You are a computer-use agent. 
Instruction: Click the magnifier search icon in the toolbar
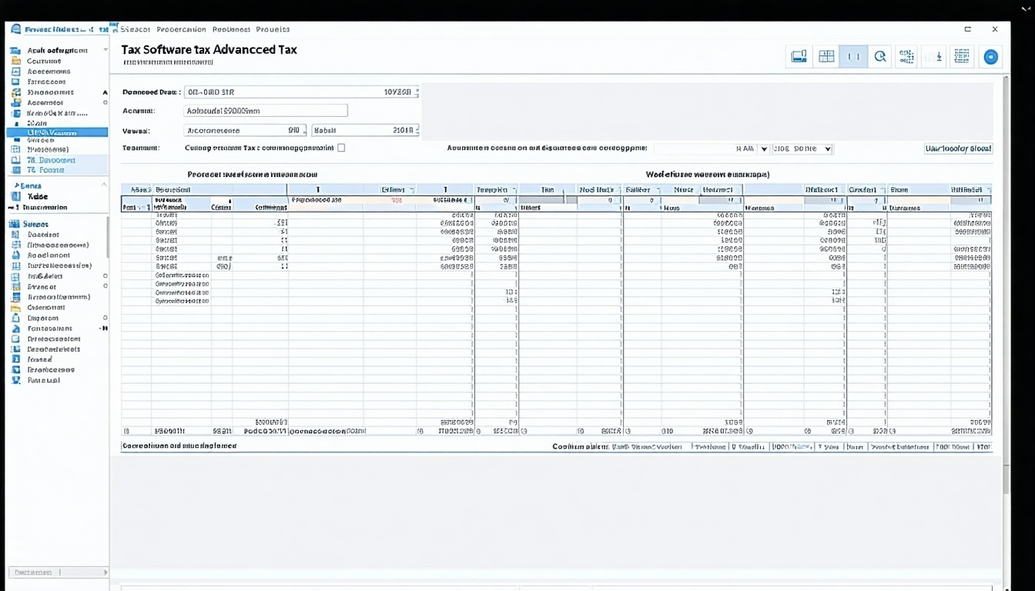(880, 55)
